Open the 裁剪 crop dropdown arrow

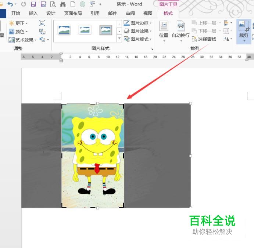coord(244,41)
